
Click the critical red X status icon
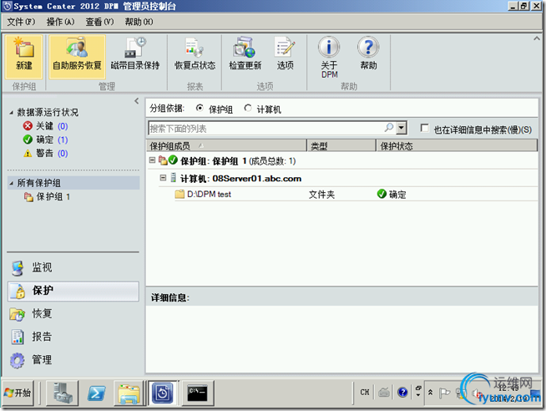click(x=28, y=126)
